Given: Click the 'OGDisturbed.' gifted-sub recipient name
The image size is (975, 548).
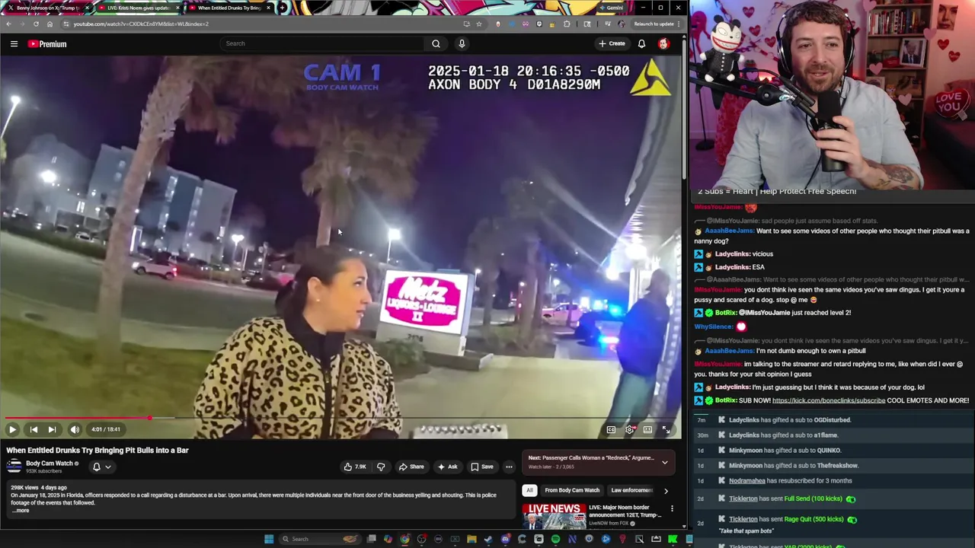Looking at the screenshot, I should coord(832,419).
